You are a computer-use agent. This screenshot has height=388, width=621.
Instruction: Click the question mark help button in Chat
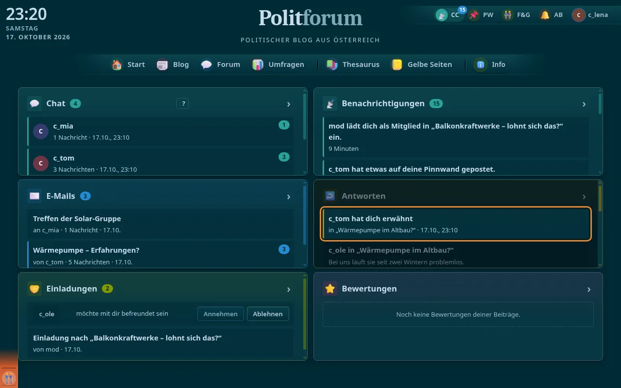click(182, 103)
